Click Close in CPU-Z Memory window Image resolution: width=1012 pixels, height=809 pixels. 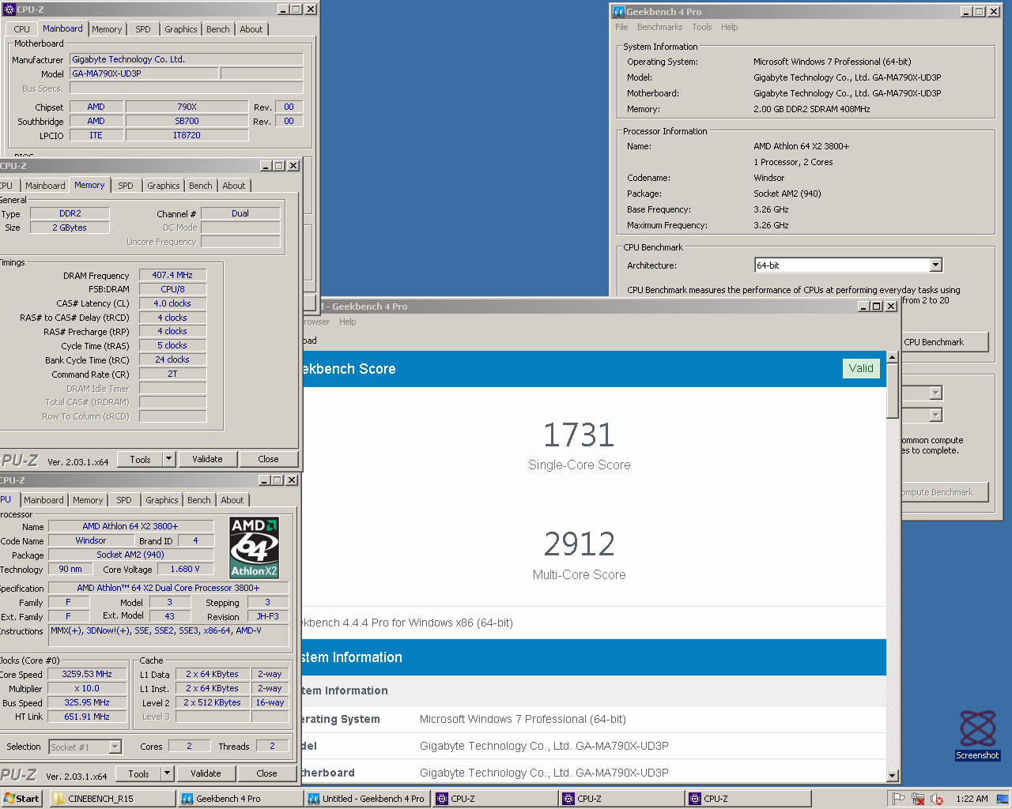pyautogui.click(x=268, y=459)
